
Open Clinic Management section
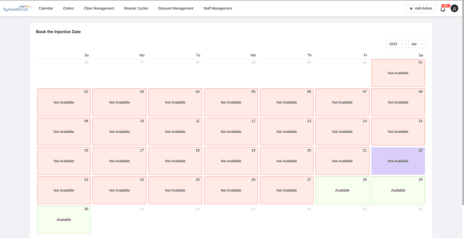coord(99,9)
